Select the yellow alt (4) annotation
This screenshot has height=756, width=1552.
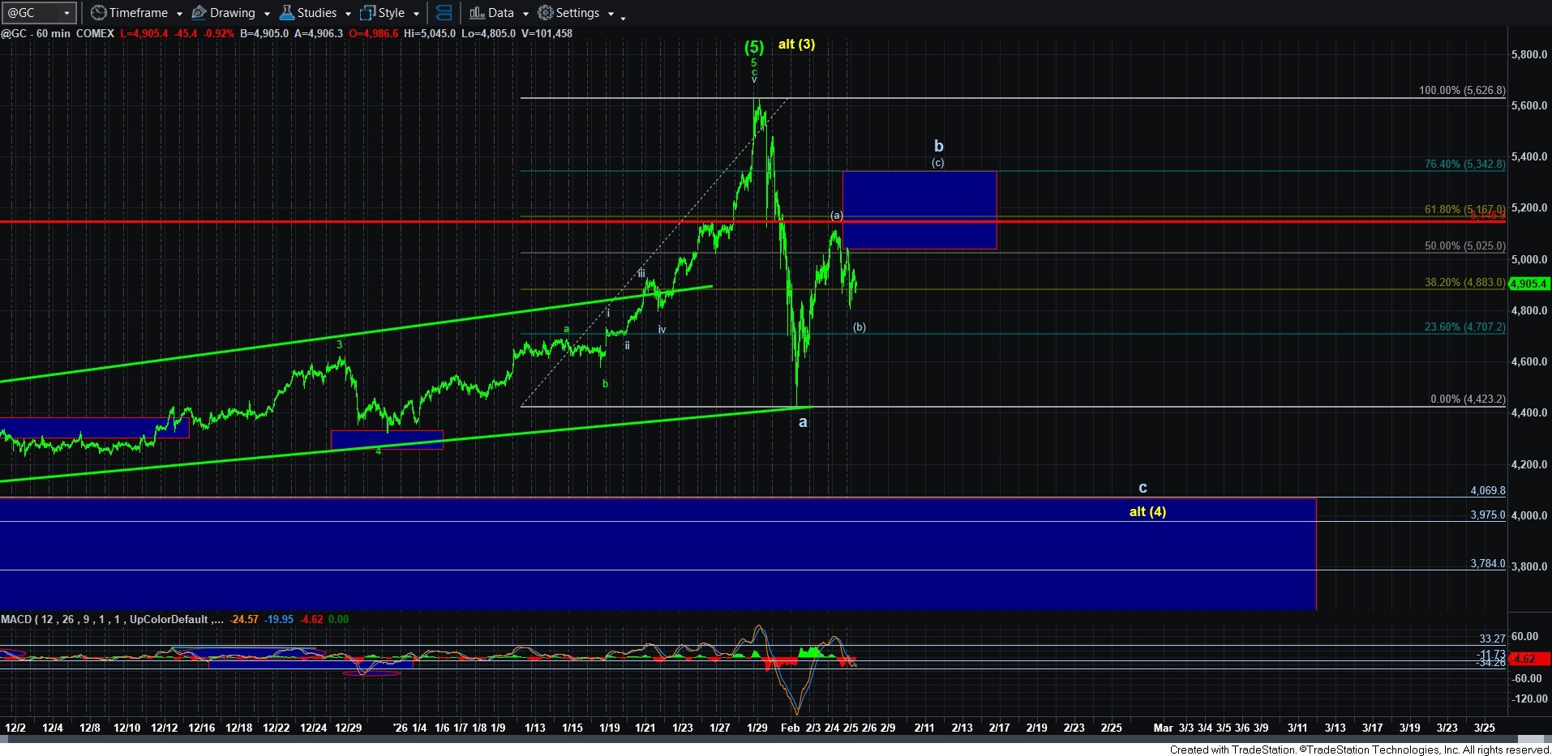1147,511
